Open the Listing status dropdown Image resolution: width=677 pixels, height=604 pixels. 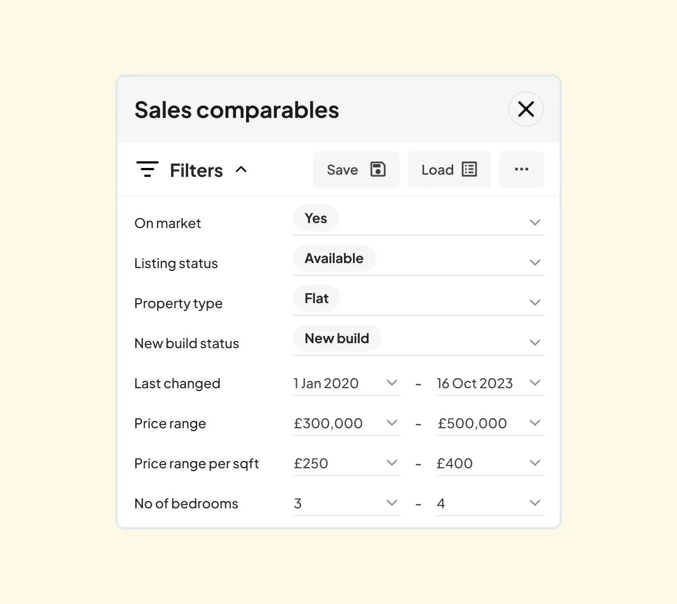click(x=534, y=262)
